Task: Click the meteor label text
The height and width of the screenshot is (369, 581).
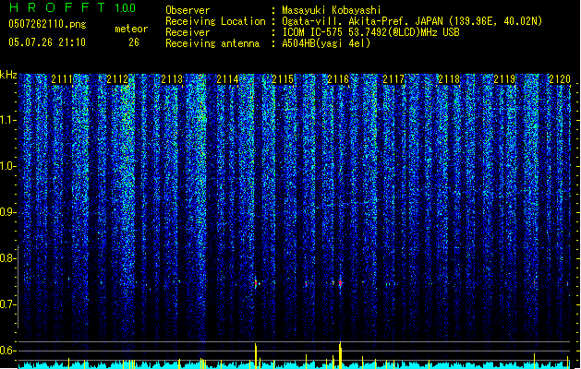Action: tap(131, 29)
